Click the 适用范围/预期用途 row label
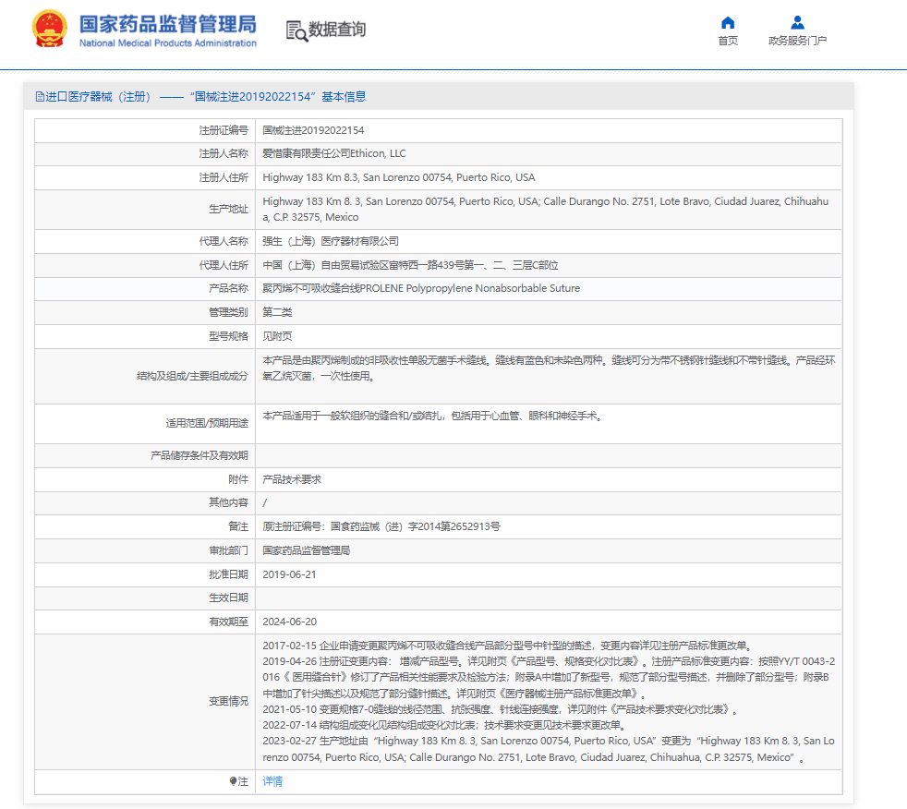 pos(207,423)
